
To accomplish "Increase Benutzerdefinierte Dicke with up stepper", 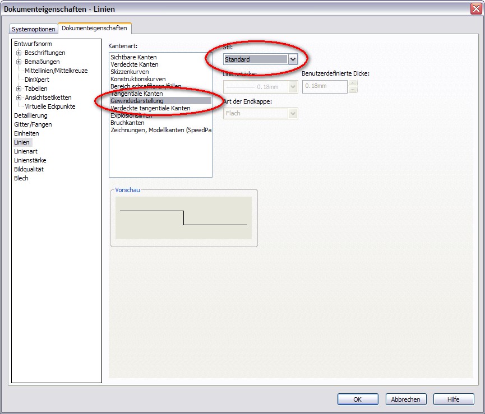I will [353, 83].
